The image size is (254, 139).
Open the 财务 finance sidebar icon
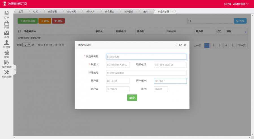click(6, 53)
